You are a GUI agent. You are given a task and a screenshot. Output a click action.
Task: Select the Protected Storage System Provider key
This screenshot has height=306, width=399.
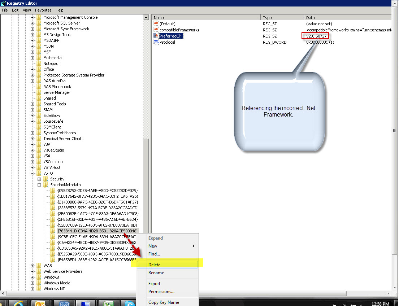point(74,75)
